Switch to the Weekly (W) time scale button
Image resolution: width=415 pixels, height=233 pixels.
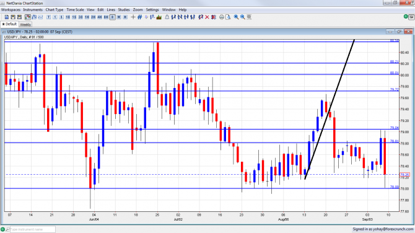point(119,17)
